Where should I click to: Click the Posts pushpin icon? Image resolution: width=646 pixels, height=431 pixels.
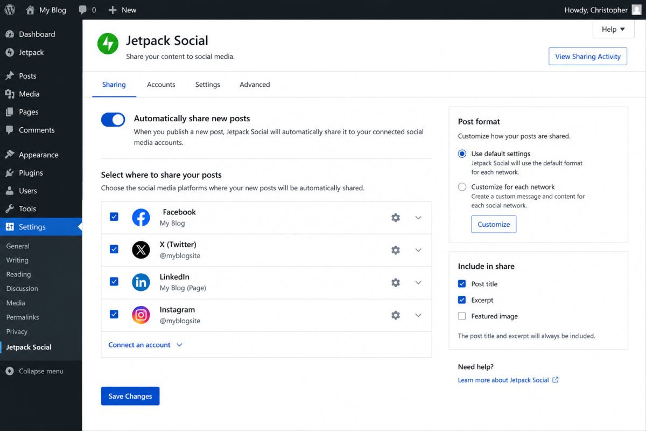[10, 76]
